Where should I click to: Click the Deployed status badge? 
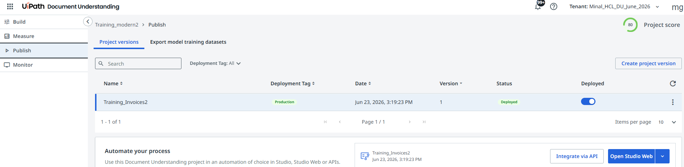[x=509, y=102]
